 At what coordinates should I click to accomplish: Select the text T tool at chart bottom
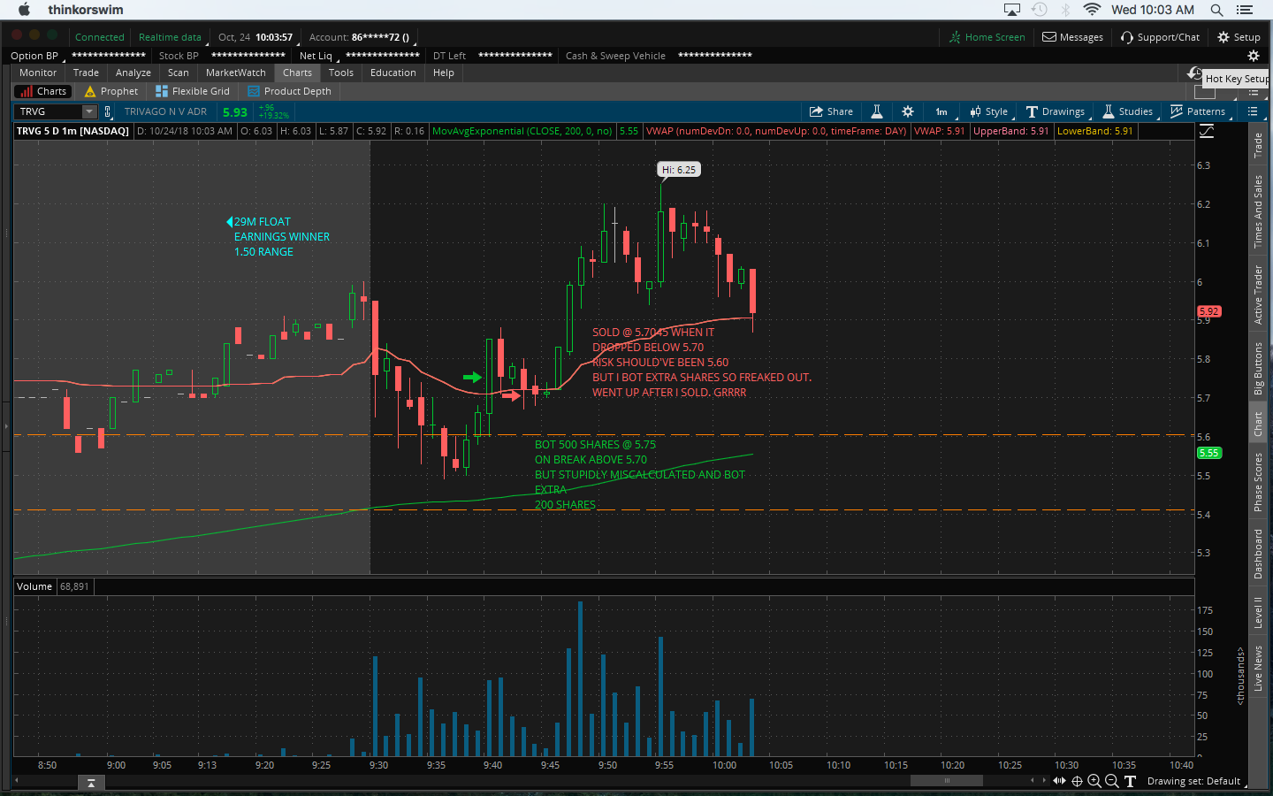1130,781
